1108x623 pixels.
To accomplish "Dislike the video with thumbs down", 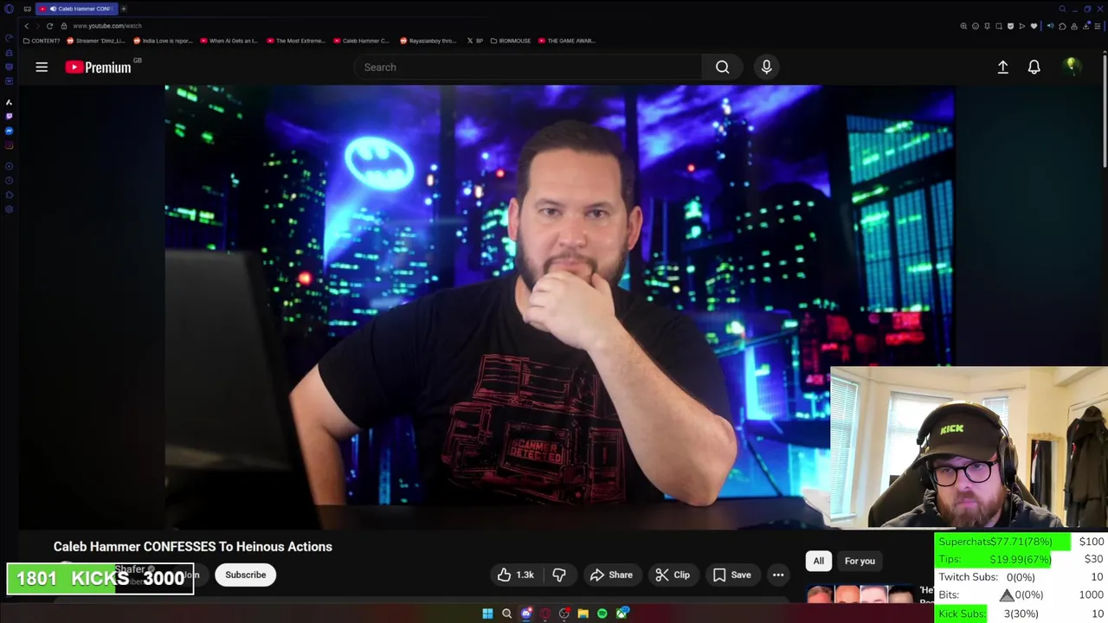I will tap(559, 575).
